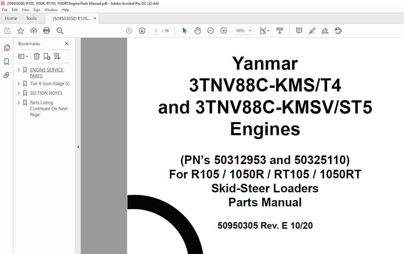Open the Sign menu
This screenshot has height=254, width=404.
coord(37,10)
